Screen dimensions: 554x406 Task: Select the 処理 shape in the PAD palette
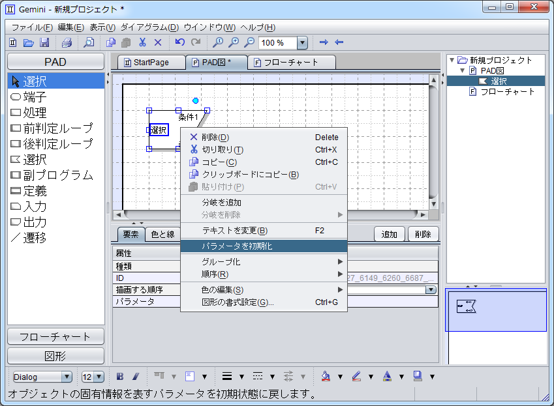point(56,113)
